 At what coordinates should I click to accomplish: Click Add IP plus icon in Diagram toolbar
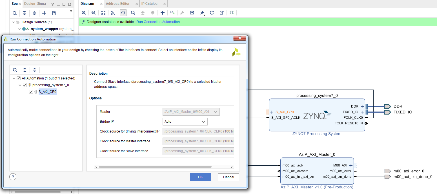(163, 13)
